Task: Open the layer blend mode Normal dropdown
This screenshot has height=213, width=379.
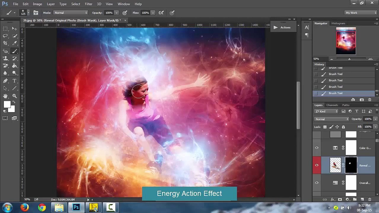Action: 332,119
